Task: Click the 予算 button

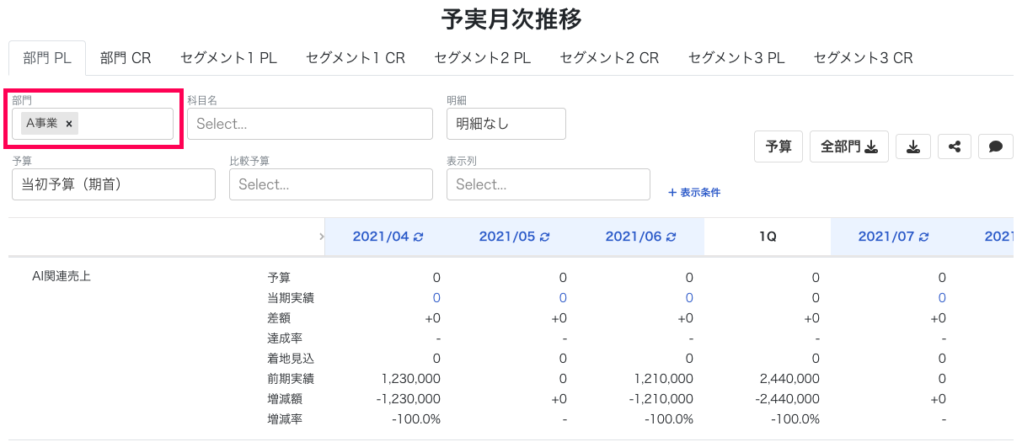Action: click(x=779, y=146)
